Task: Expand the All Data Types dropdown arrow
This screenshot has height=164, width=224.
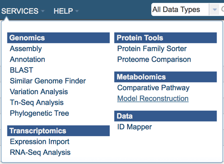Action: [215, 10]
